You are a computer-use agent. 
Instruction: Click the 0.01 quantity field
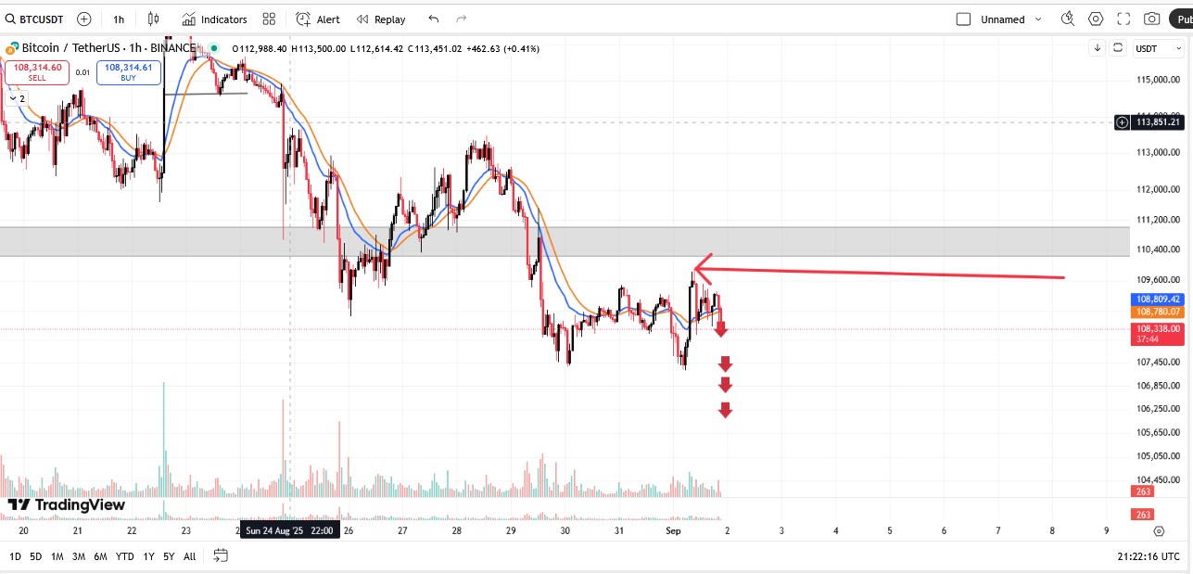click(x=82, y=72)
